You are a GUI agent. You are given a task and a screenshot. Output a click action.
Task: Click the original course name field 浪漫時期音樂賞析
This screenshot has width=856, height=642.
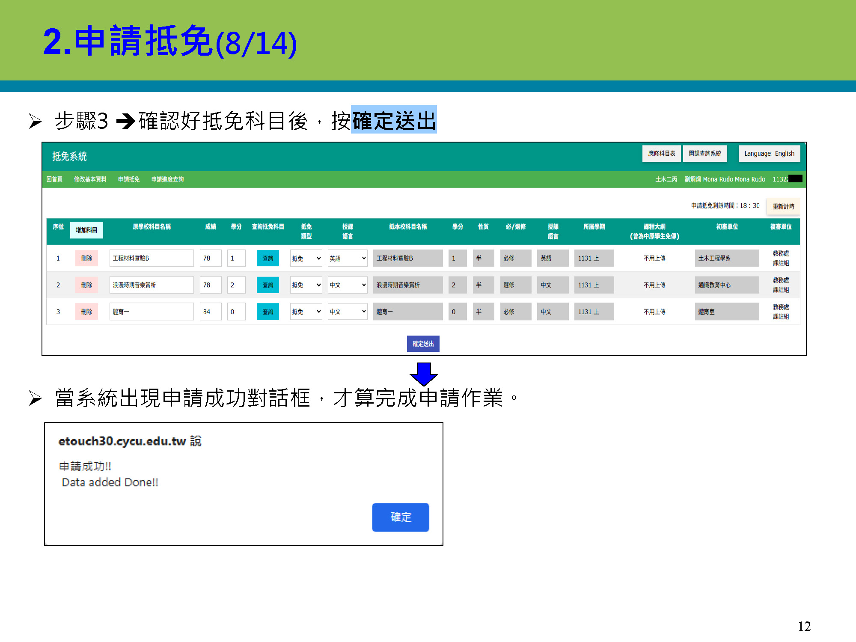tap(152, 285)
